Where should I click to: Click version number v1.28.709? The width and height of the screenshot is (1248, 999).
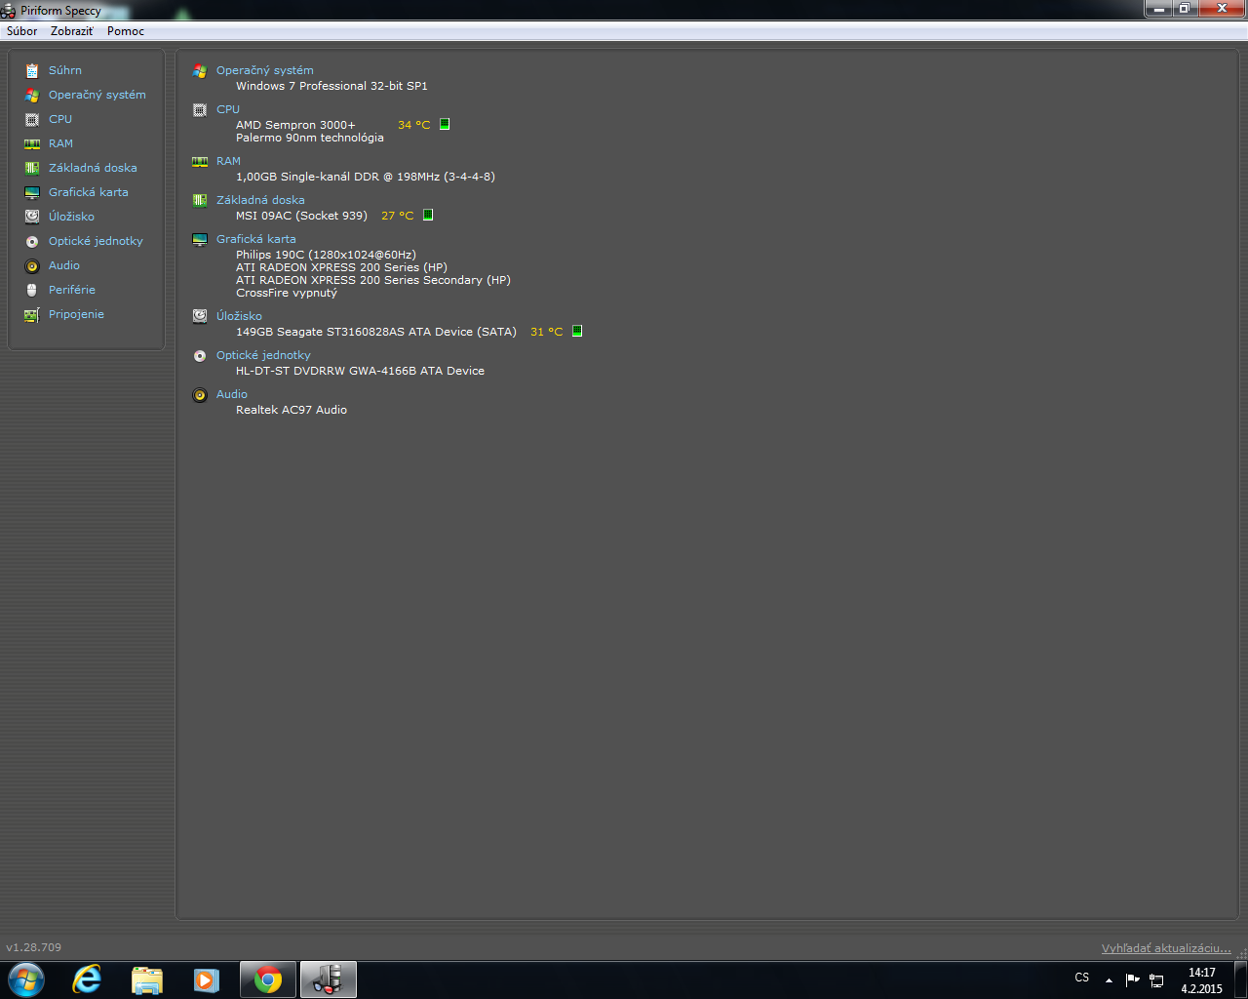point(33,947)
